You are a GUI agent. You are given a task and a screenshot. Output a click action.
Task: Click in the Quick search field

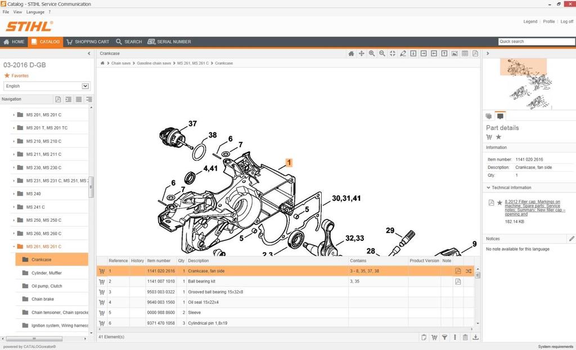tap(537, 42)
